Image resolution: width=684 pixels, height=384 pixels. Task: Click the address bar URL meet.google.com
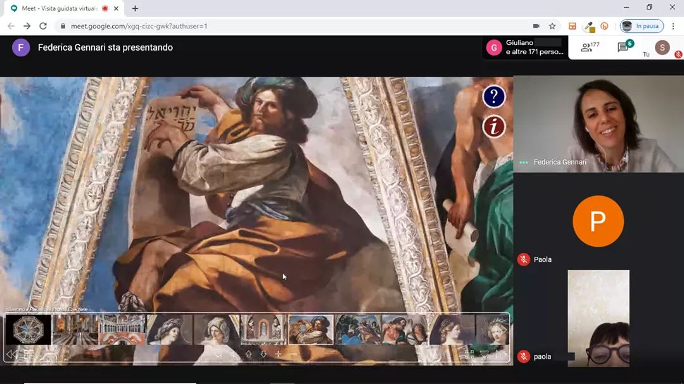coord(139,26)
